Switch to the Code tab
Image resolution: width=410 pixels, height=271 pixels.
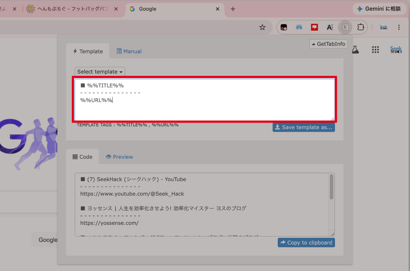pos(82,157)
